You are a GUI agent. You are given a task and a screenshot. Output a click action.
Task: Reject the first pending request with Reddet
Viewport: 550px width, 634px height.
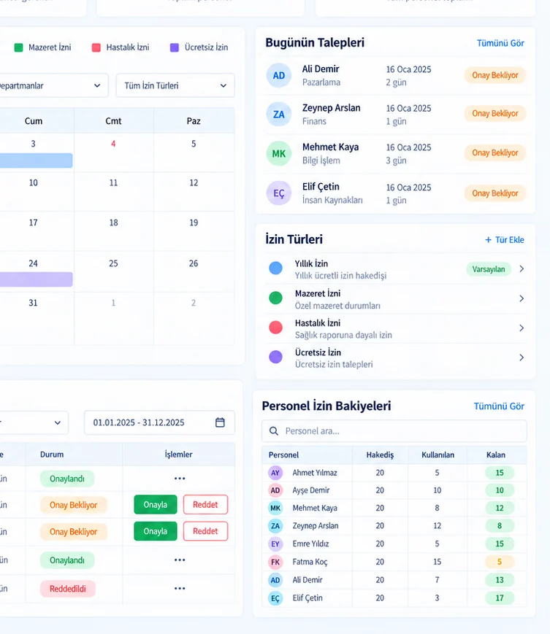pos(205,505)
